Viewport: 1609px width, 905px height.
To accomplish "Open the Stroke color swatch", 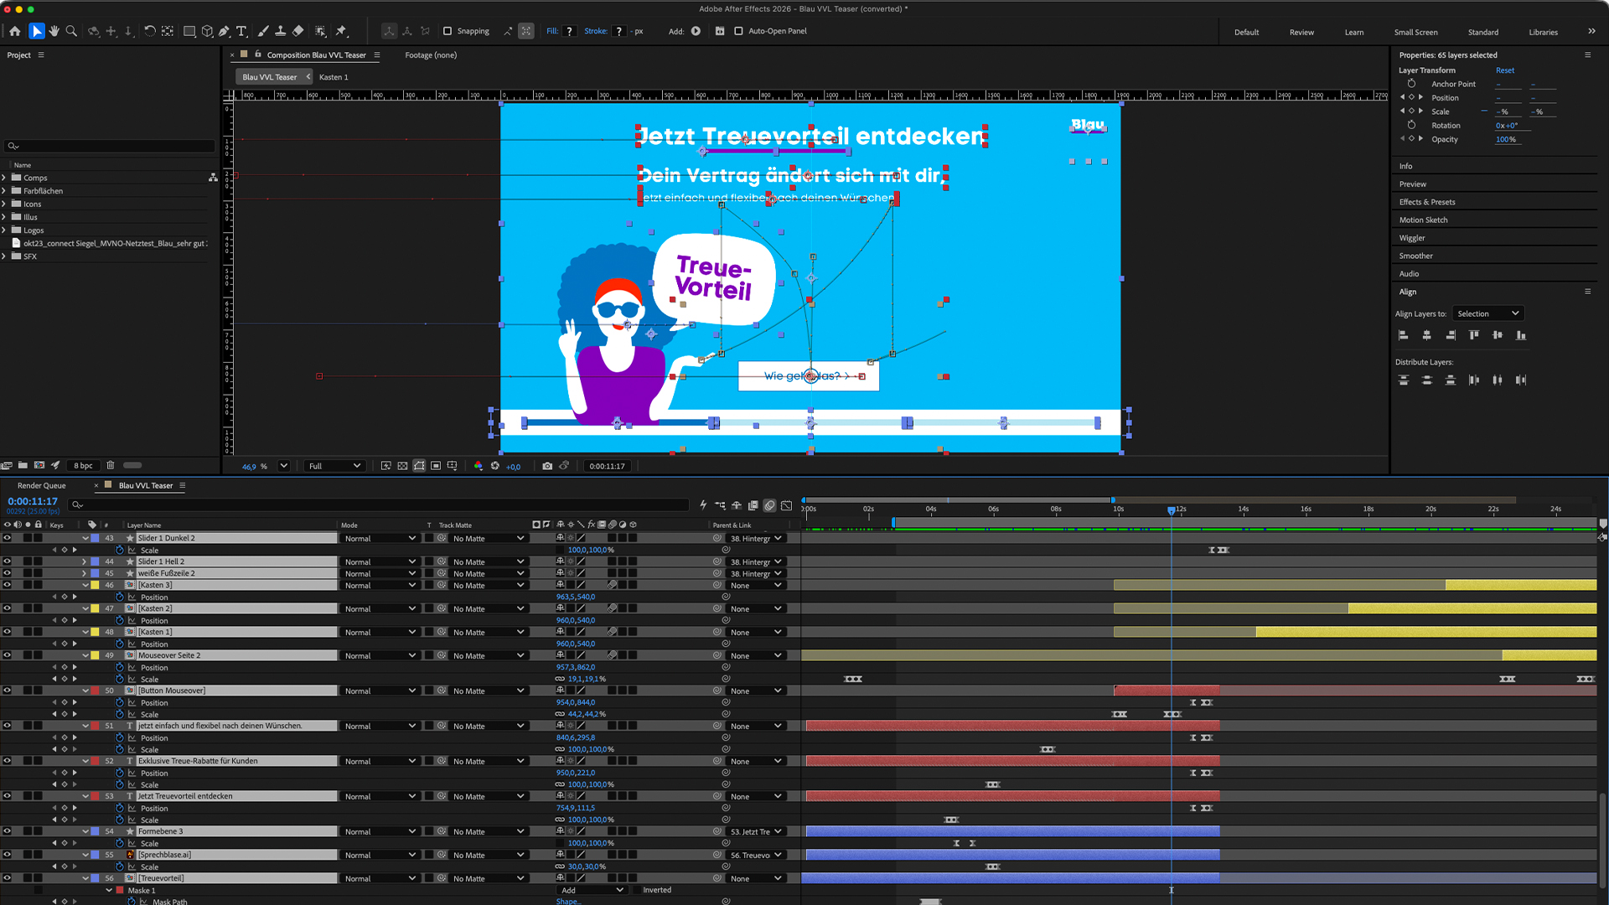I will [x=619, y=31].
